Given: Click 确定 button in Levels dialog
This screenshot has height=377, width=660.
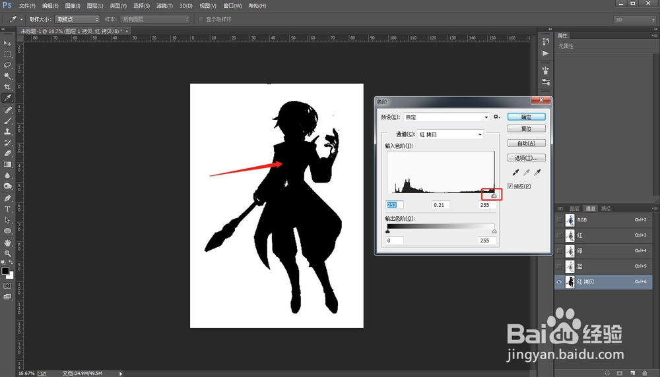Looking at the screenshot, I should coord(526,117).
